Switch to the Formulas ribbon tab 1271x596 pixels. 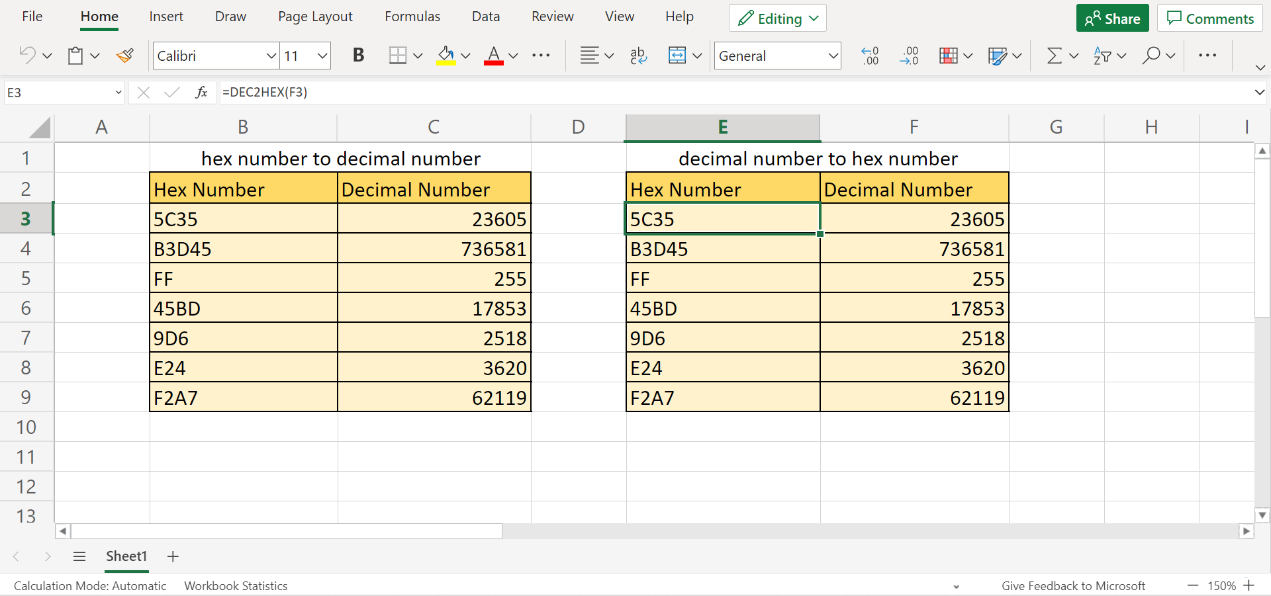(412, 16)
